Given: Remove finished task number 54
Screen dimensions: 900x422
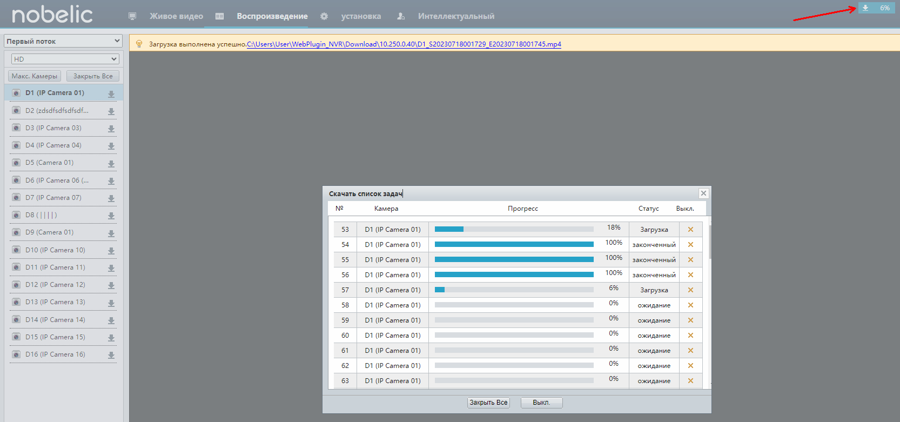Looking at the screenshot, I should 690,245.
